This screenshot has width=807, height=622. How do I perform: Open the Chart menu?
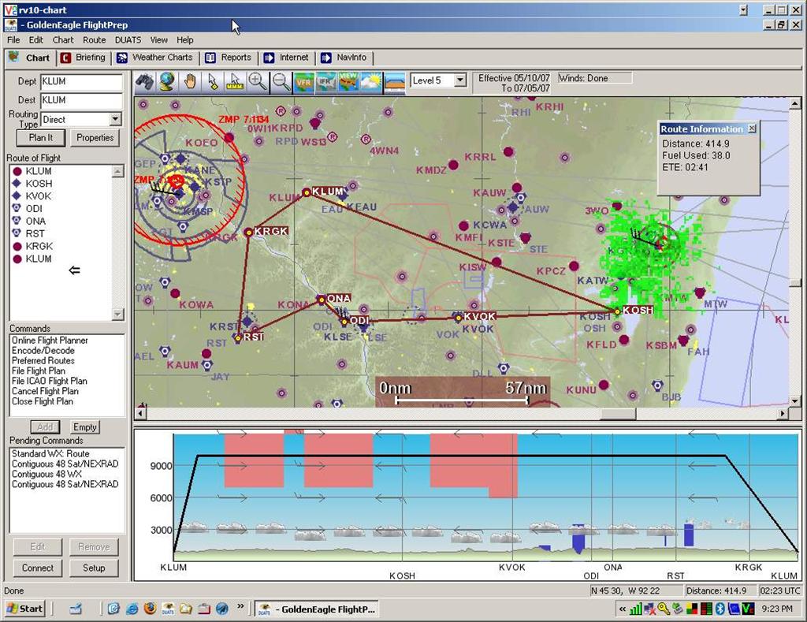63,39
